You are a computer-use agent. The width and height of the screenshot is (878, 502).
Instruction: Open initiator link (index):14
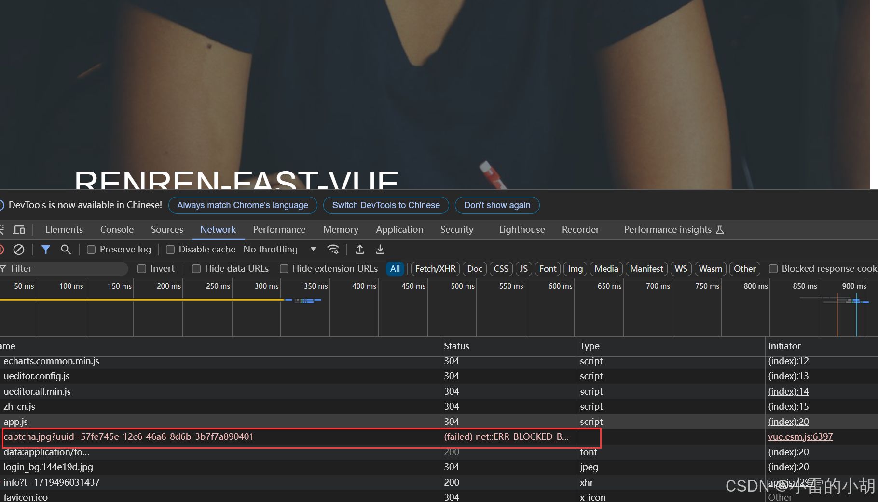pos(788,392)
